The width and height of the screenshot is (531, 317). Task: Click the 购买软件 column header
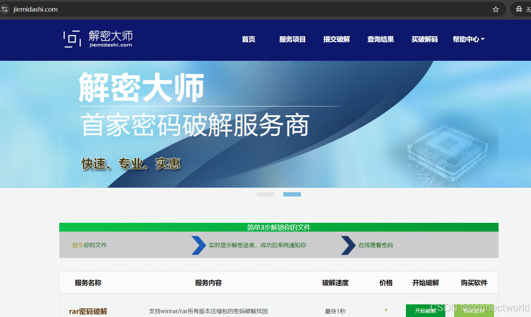474,283
